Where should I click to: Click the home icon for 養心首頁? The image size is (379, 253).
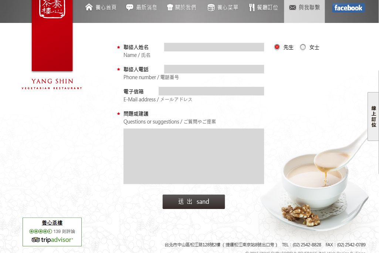89,7
